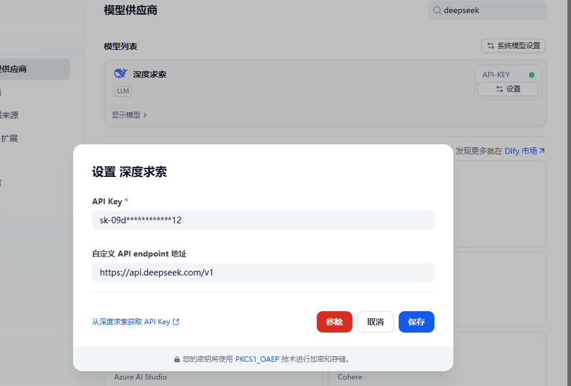571x386 pixels.
Task: Click the 设置 button for 深度求索
Action: [x=508, y=89]
